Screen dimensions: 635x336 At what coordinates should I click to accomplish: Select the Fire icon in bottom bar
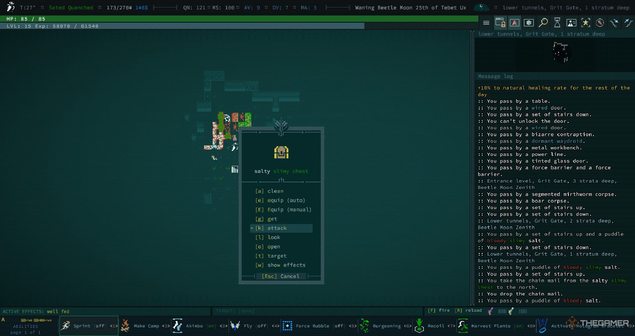coord(490,311)
